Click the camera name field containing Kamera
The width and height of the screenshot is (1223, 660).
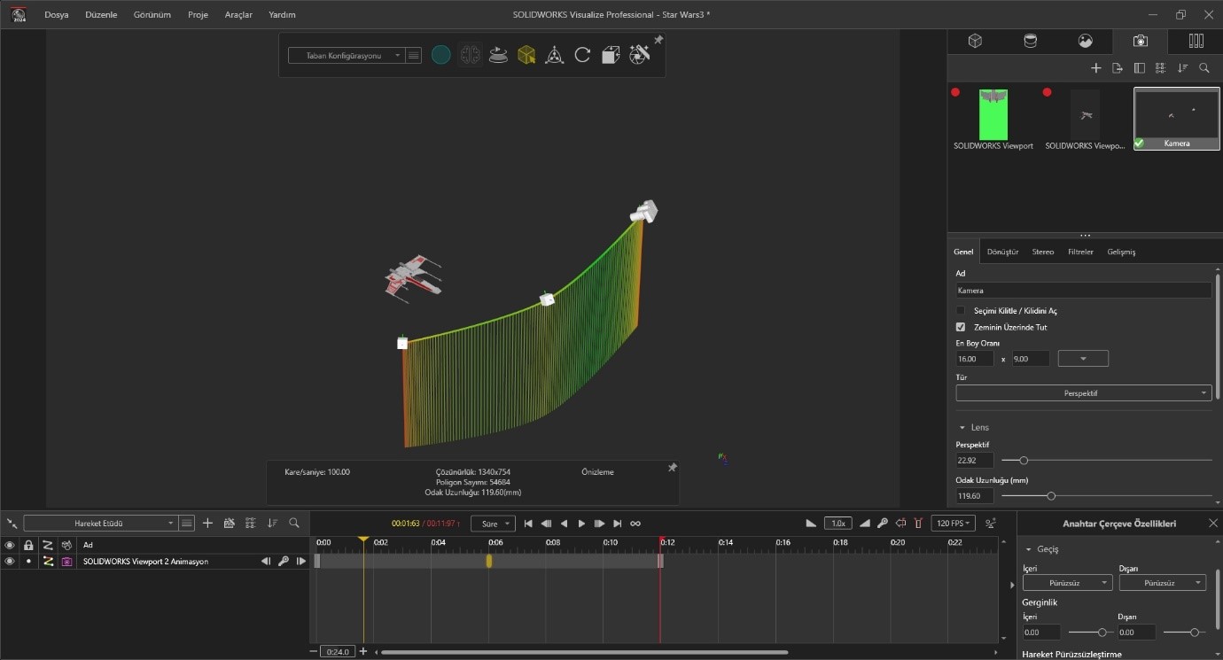[x=1083, y=290]
